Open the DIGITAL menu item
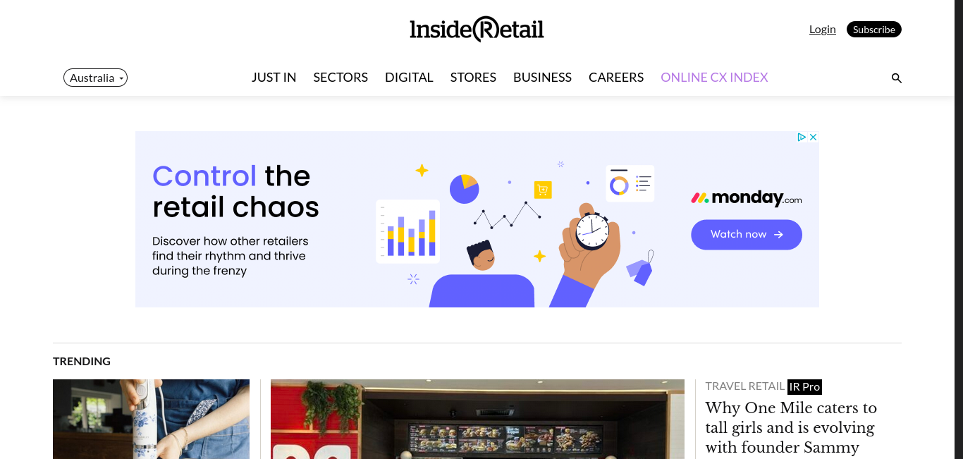 coord(409,78)
